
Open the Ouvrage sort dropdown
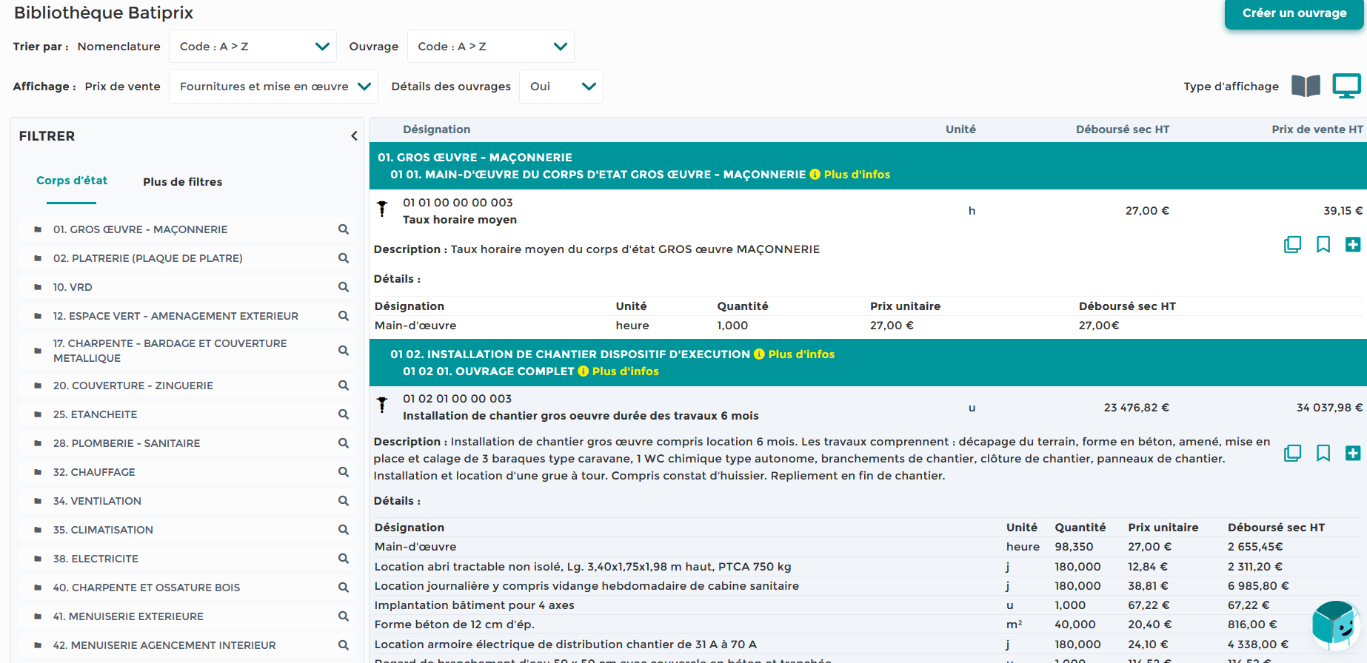click(491, 46)
